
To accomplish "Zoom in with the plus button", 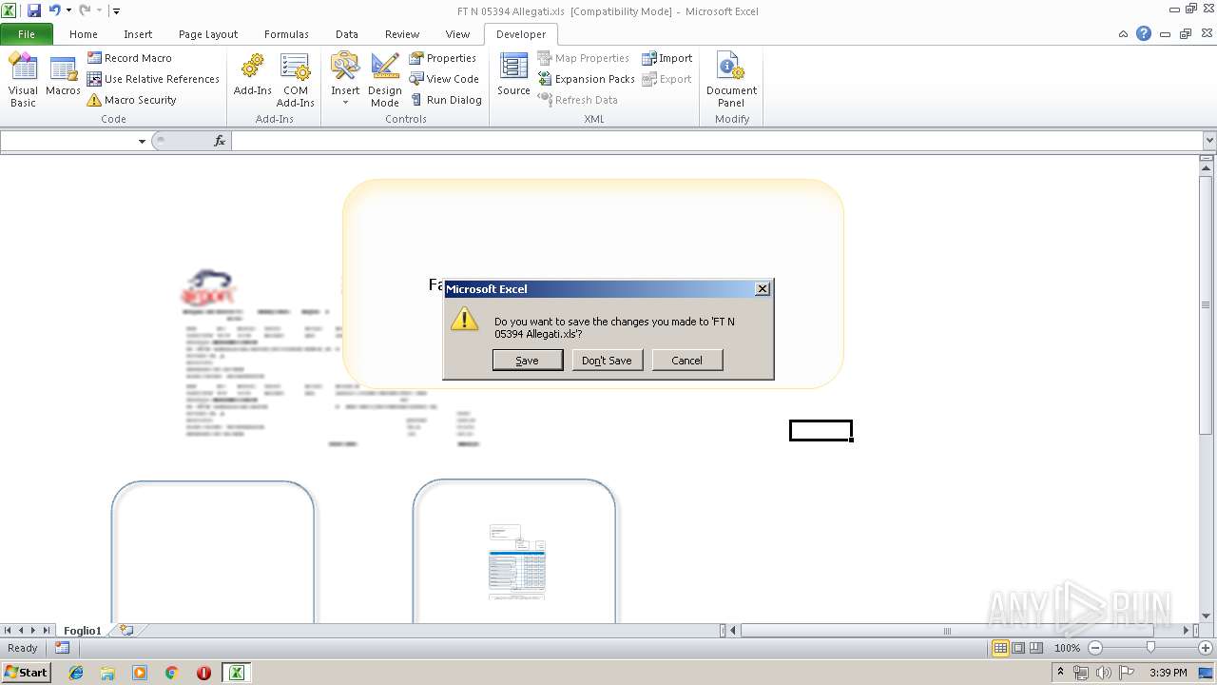I will tap(1206, 648).
